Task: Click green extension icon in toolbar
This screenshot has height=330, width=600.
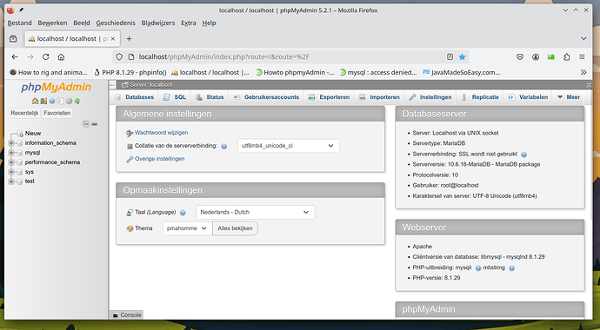Action: pos(551,57)
